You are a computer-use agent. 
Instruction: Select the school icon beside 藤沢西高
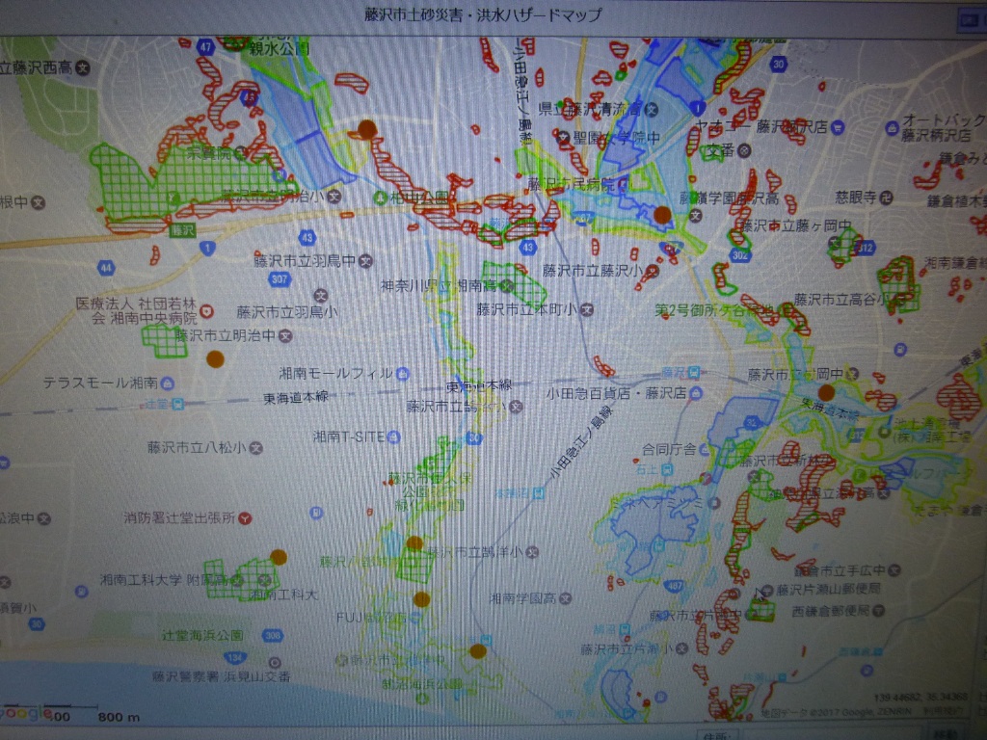[x=83, y=67]
